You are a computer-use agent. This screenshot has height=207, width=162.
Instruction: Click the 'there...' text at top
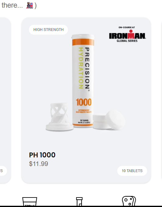[12, 6]
